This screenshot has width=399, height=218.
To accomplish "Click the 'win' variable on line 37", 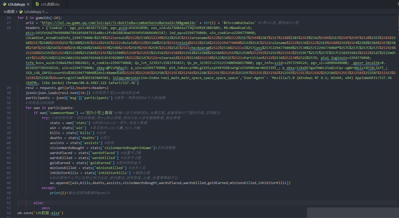I will tap(53, 128).
